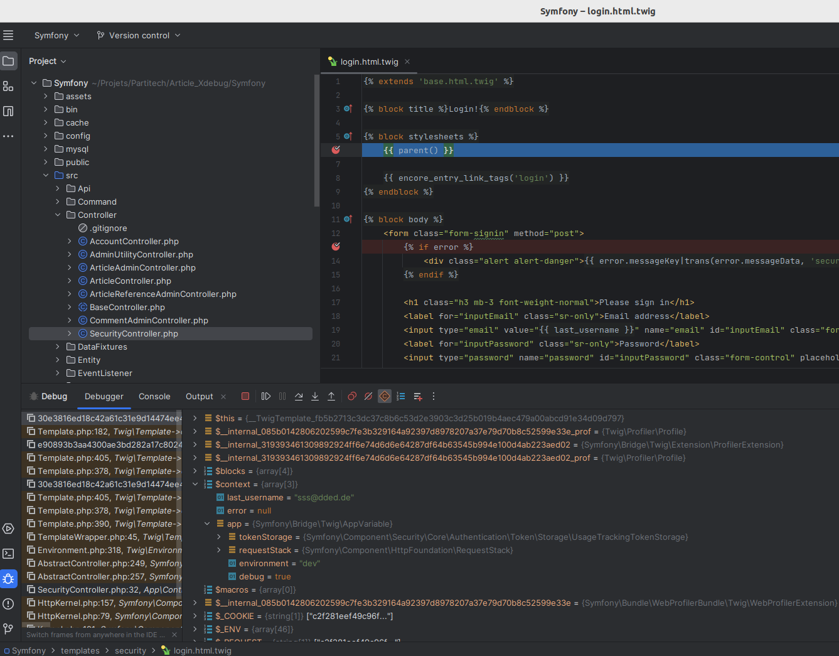Resume program execution
The image size is (839, 656).
pyautogui.click(x=266, y=396)
